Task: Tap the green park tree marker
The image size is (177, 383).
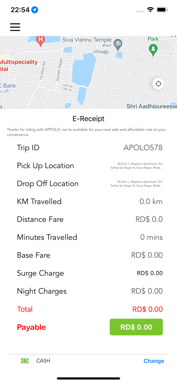Action: tap(154, 49)
